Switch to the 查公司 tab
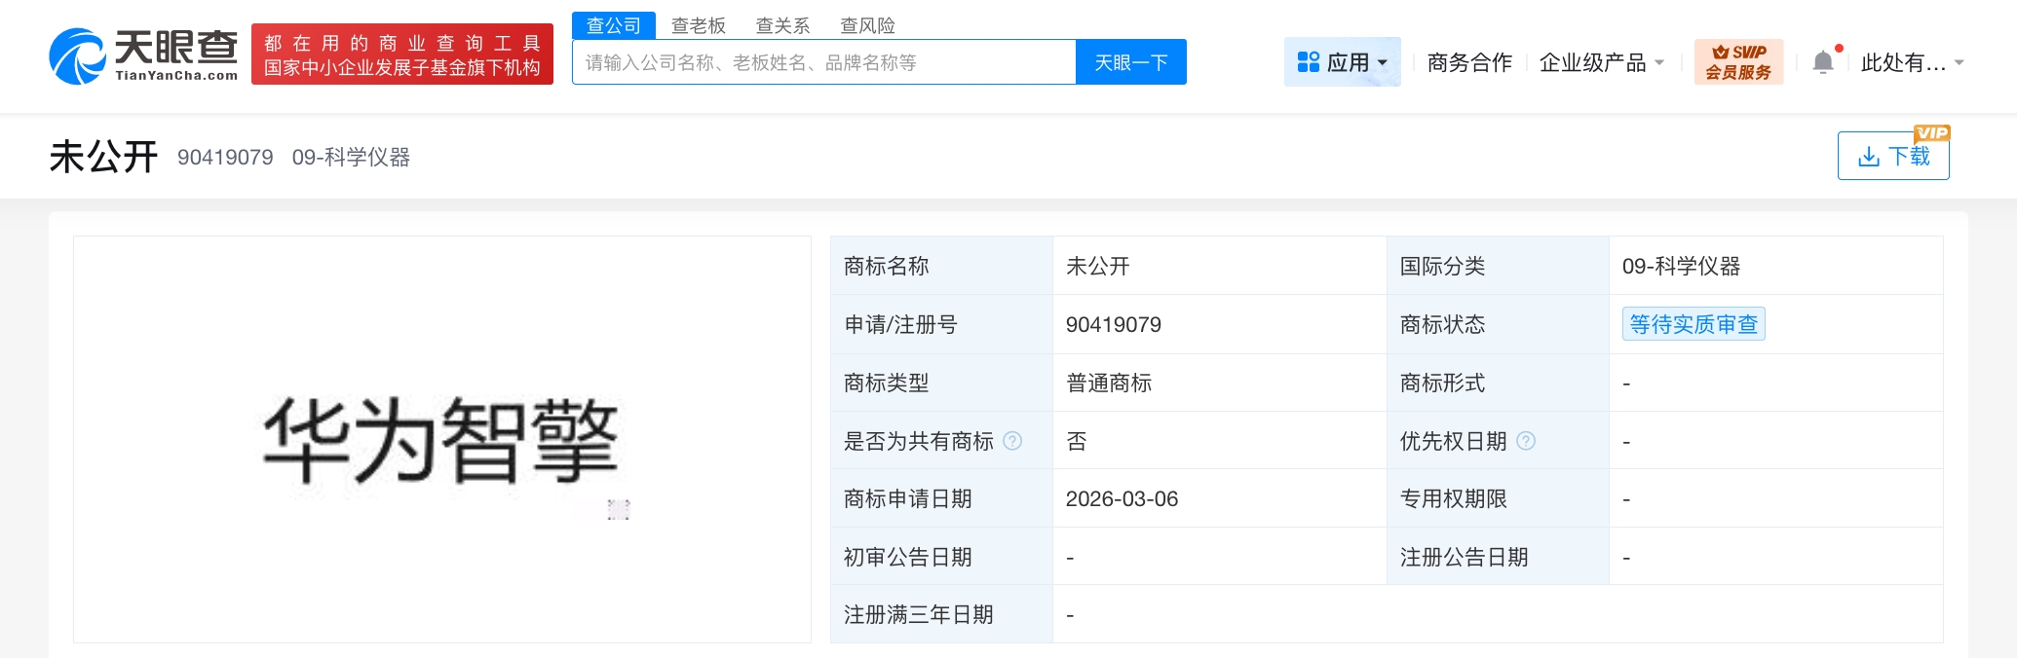 (x=613, y=25)
